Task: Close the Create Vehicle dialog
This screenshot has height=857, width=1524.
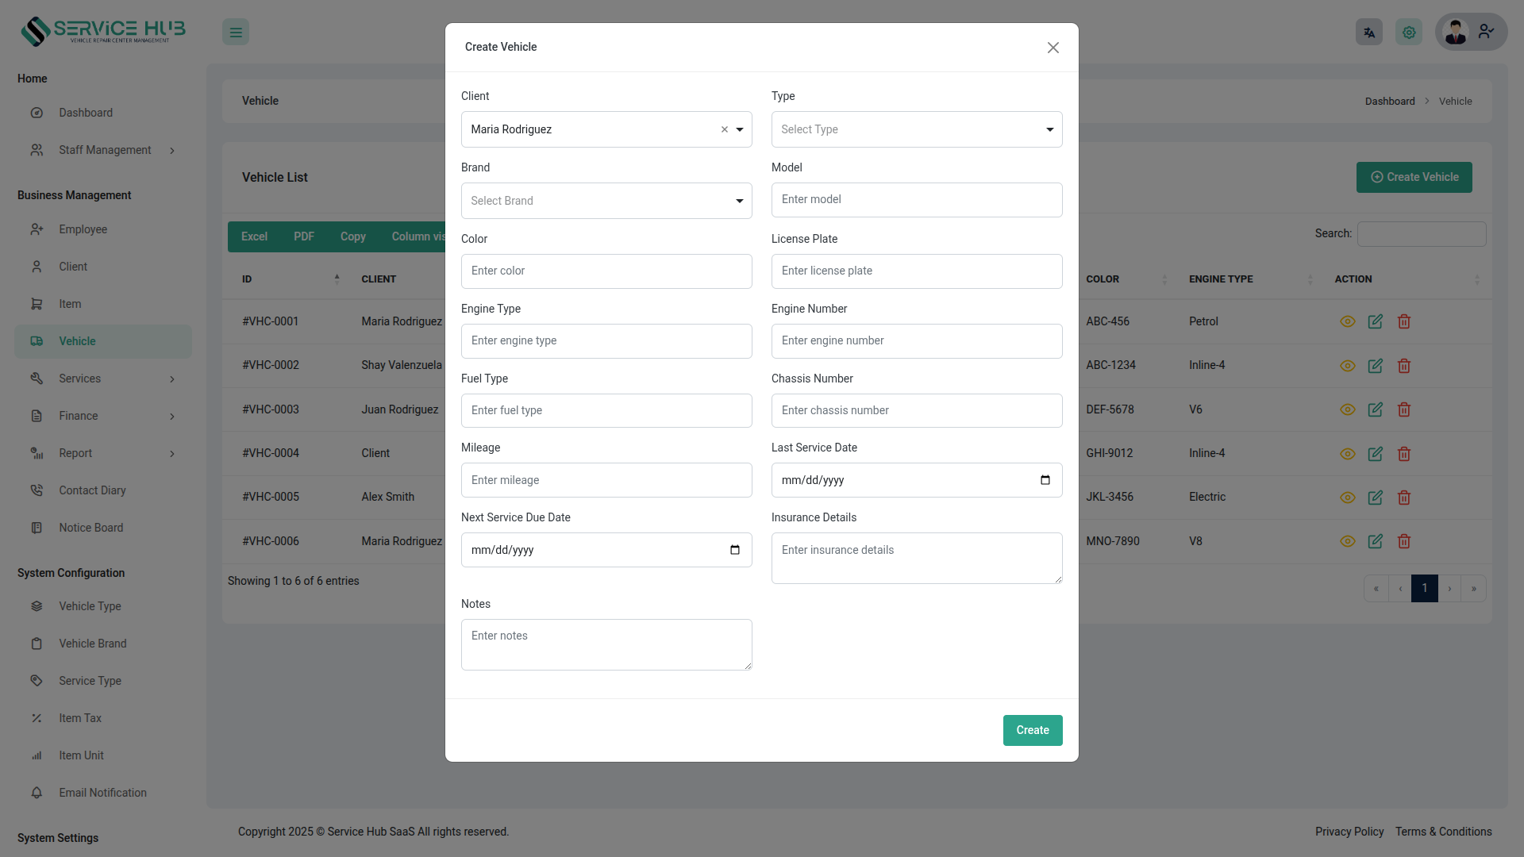Action: (x=1053, y=48)
